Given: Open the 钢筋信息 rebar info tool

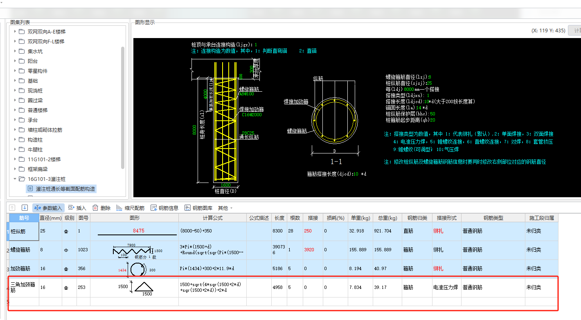Looking at the screenshot, I should click(x=164, y=208).
